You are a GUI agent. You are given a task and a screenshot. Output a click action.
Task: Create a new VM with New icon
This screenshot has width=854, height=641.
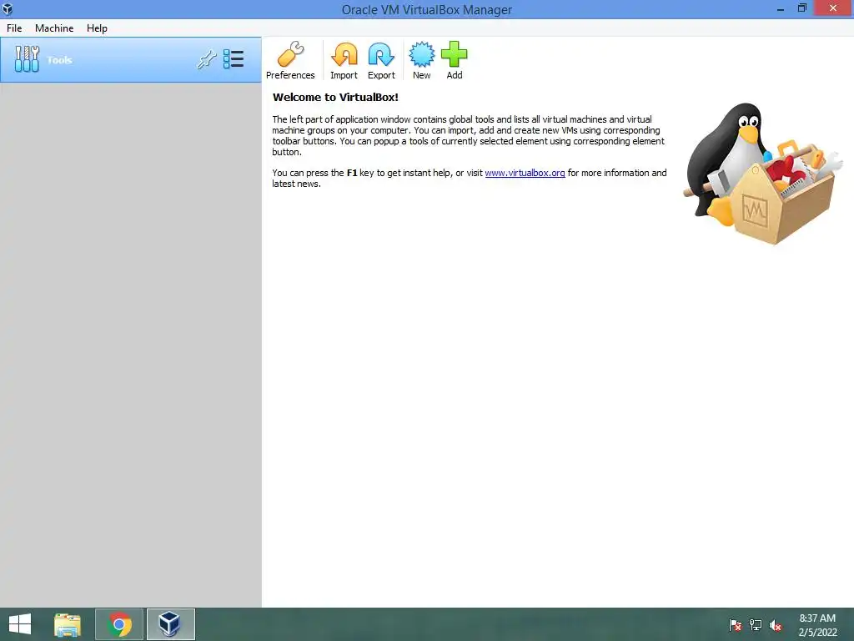point(421,60)
